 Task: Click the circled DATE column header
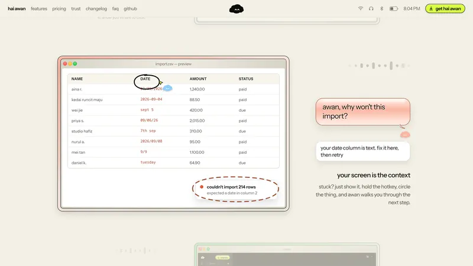tap(145, 79)
